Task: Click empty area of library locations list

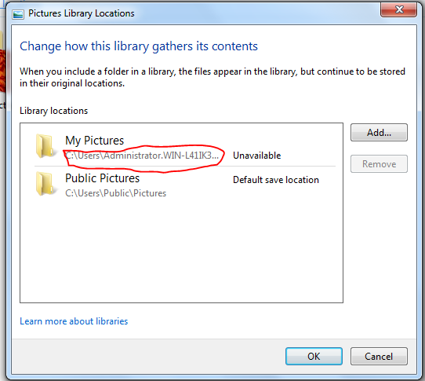Action: tap(181, 250)
